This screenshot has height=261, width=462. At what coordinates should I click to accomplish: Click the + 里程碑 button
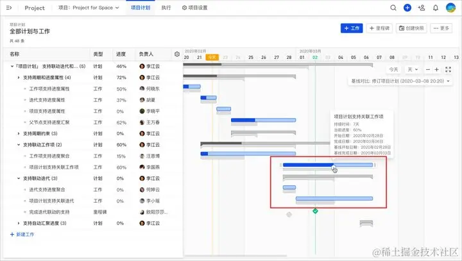click(379, 28)
